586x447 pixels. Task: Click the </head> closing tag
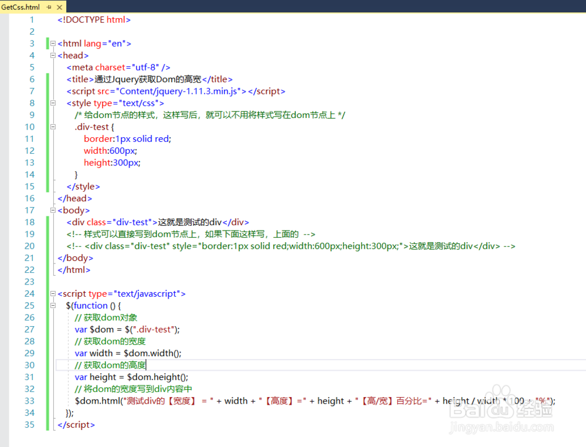pyautogui.click(x=75, y=199)
